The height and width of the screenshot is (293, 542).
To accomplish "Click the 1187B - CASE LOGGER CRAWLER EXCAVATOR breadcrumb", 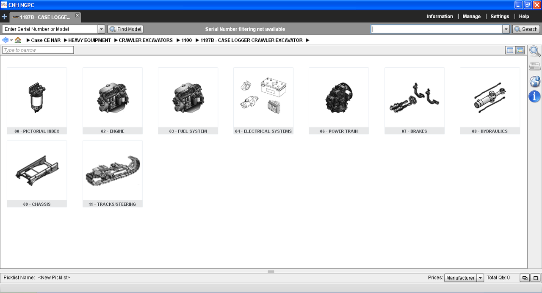I will [252, 40].
